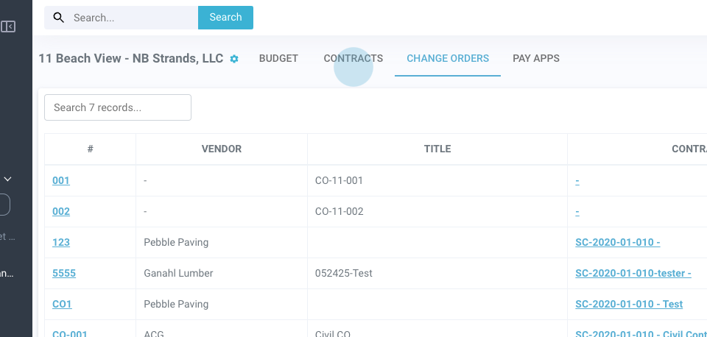Open the Contracts tab
This screenshot has height=337, width=707.
point(353,59)
